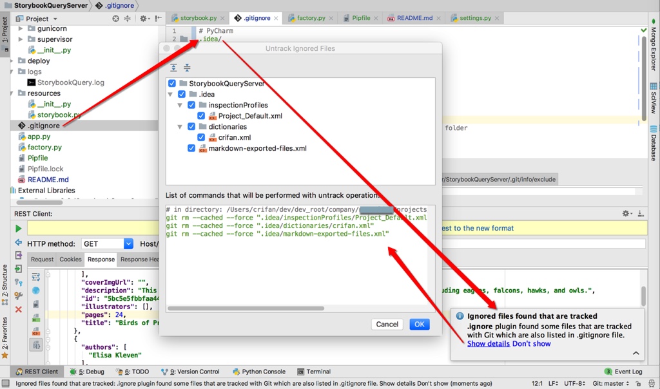
Task: Collapse the dictionaries tree node
Action: pos(180,127)
